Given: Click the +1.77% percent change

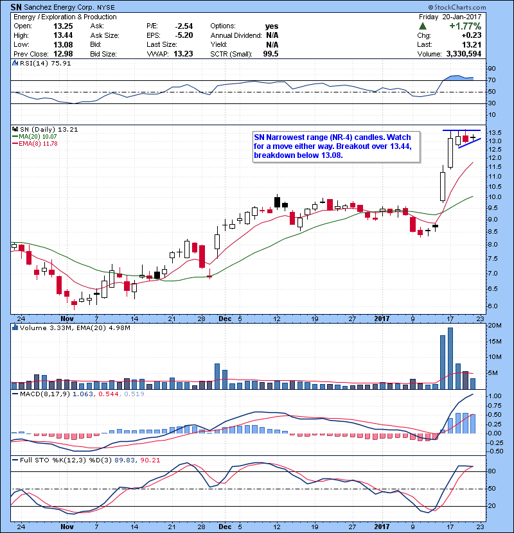Looking at the screenshot, I should point(465,26).
